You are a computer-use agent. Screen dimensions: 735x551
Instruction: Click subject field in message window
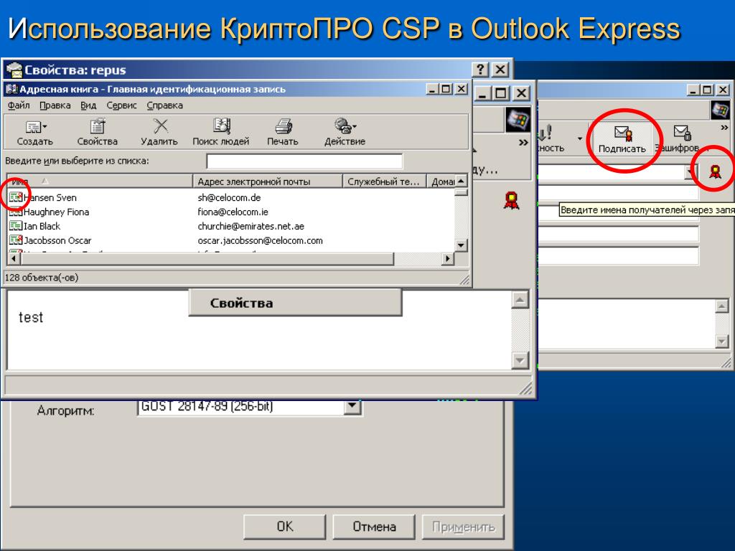(619, 256)
